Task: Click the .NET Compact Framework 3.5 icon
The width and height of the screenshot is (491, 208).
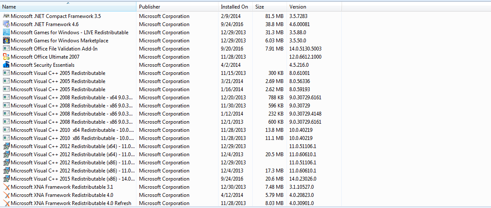Action: pos(6,16)
